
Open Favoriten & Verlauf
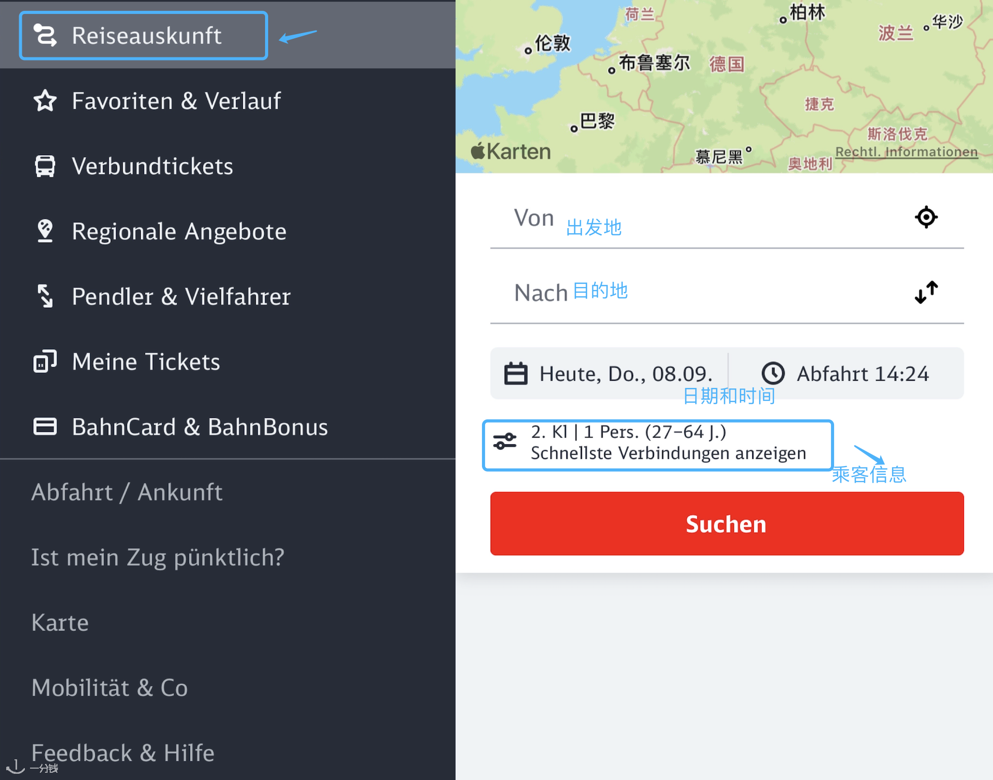pyautogui.click(x=228, y=101)
